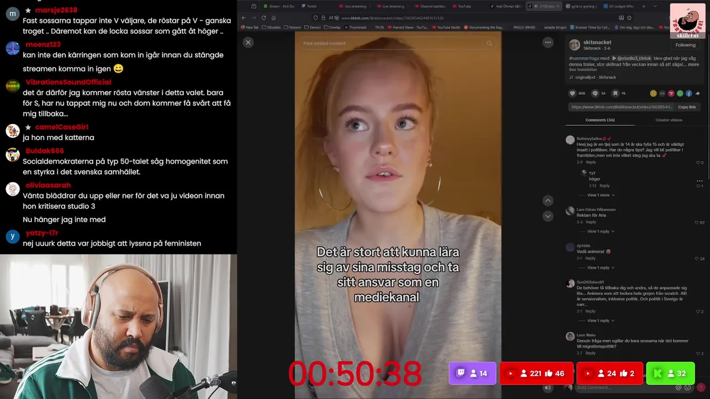Like the TAT 'höger' reply
The image size is (710, 399).
pyautogui.click(x=699, y=186)
